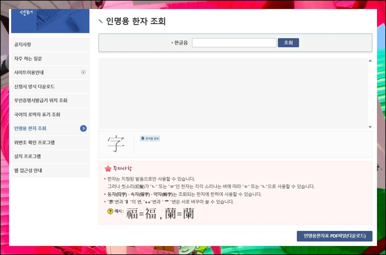Viewport: 386px width, 255px height.
Task: Go to 설치 프로그램 page
Action: pyautogui.click(x=27, y=157)
